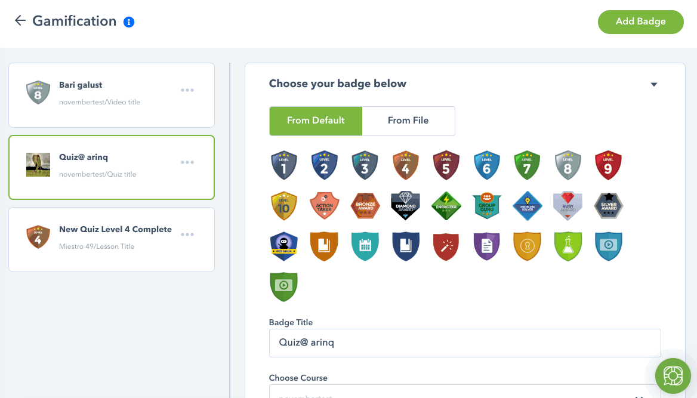The height and width of the screenshot is (398, 697).
Task: Open options menu for Bari galust
Action: (x=187, y=90)
